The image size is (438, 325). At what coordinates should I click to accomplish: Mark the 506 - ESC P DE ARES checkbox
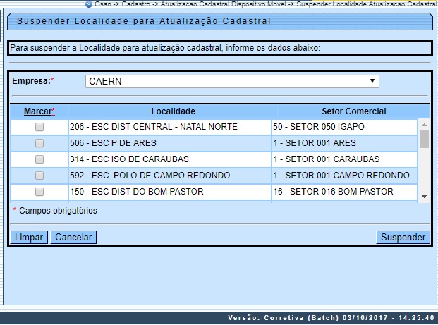(39, 143)
